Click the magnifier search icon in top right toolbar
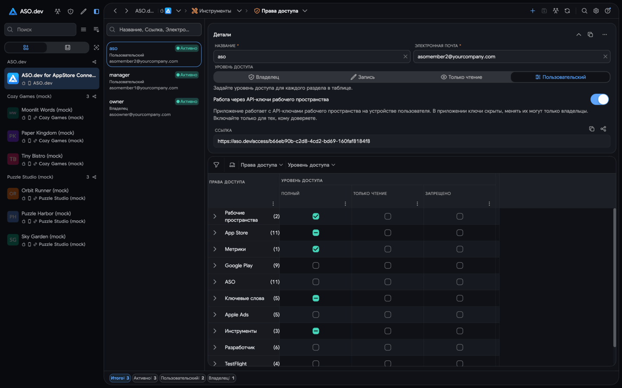This screenshot has width=622, height=388. (x=584, y=11)
